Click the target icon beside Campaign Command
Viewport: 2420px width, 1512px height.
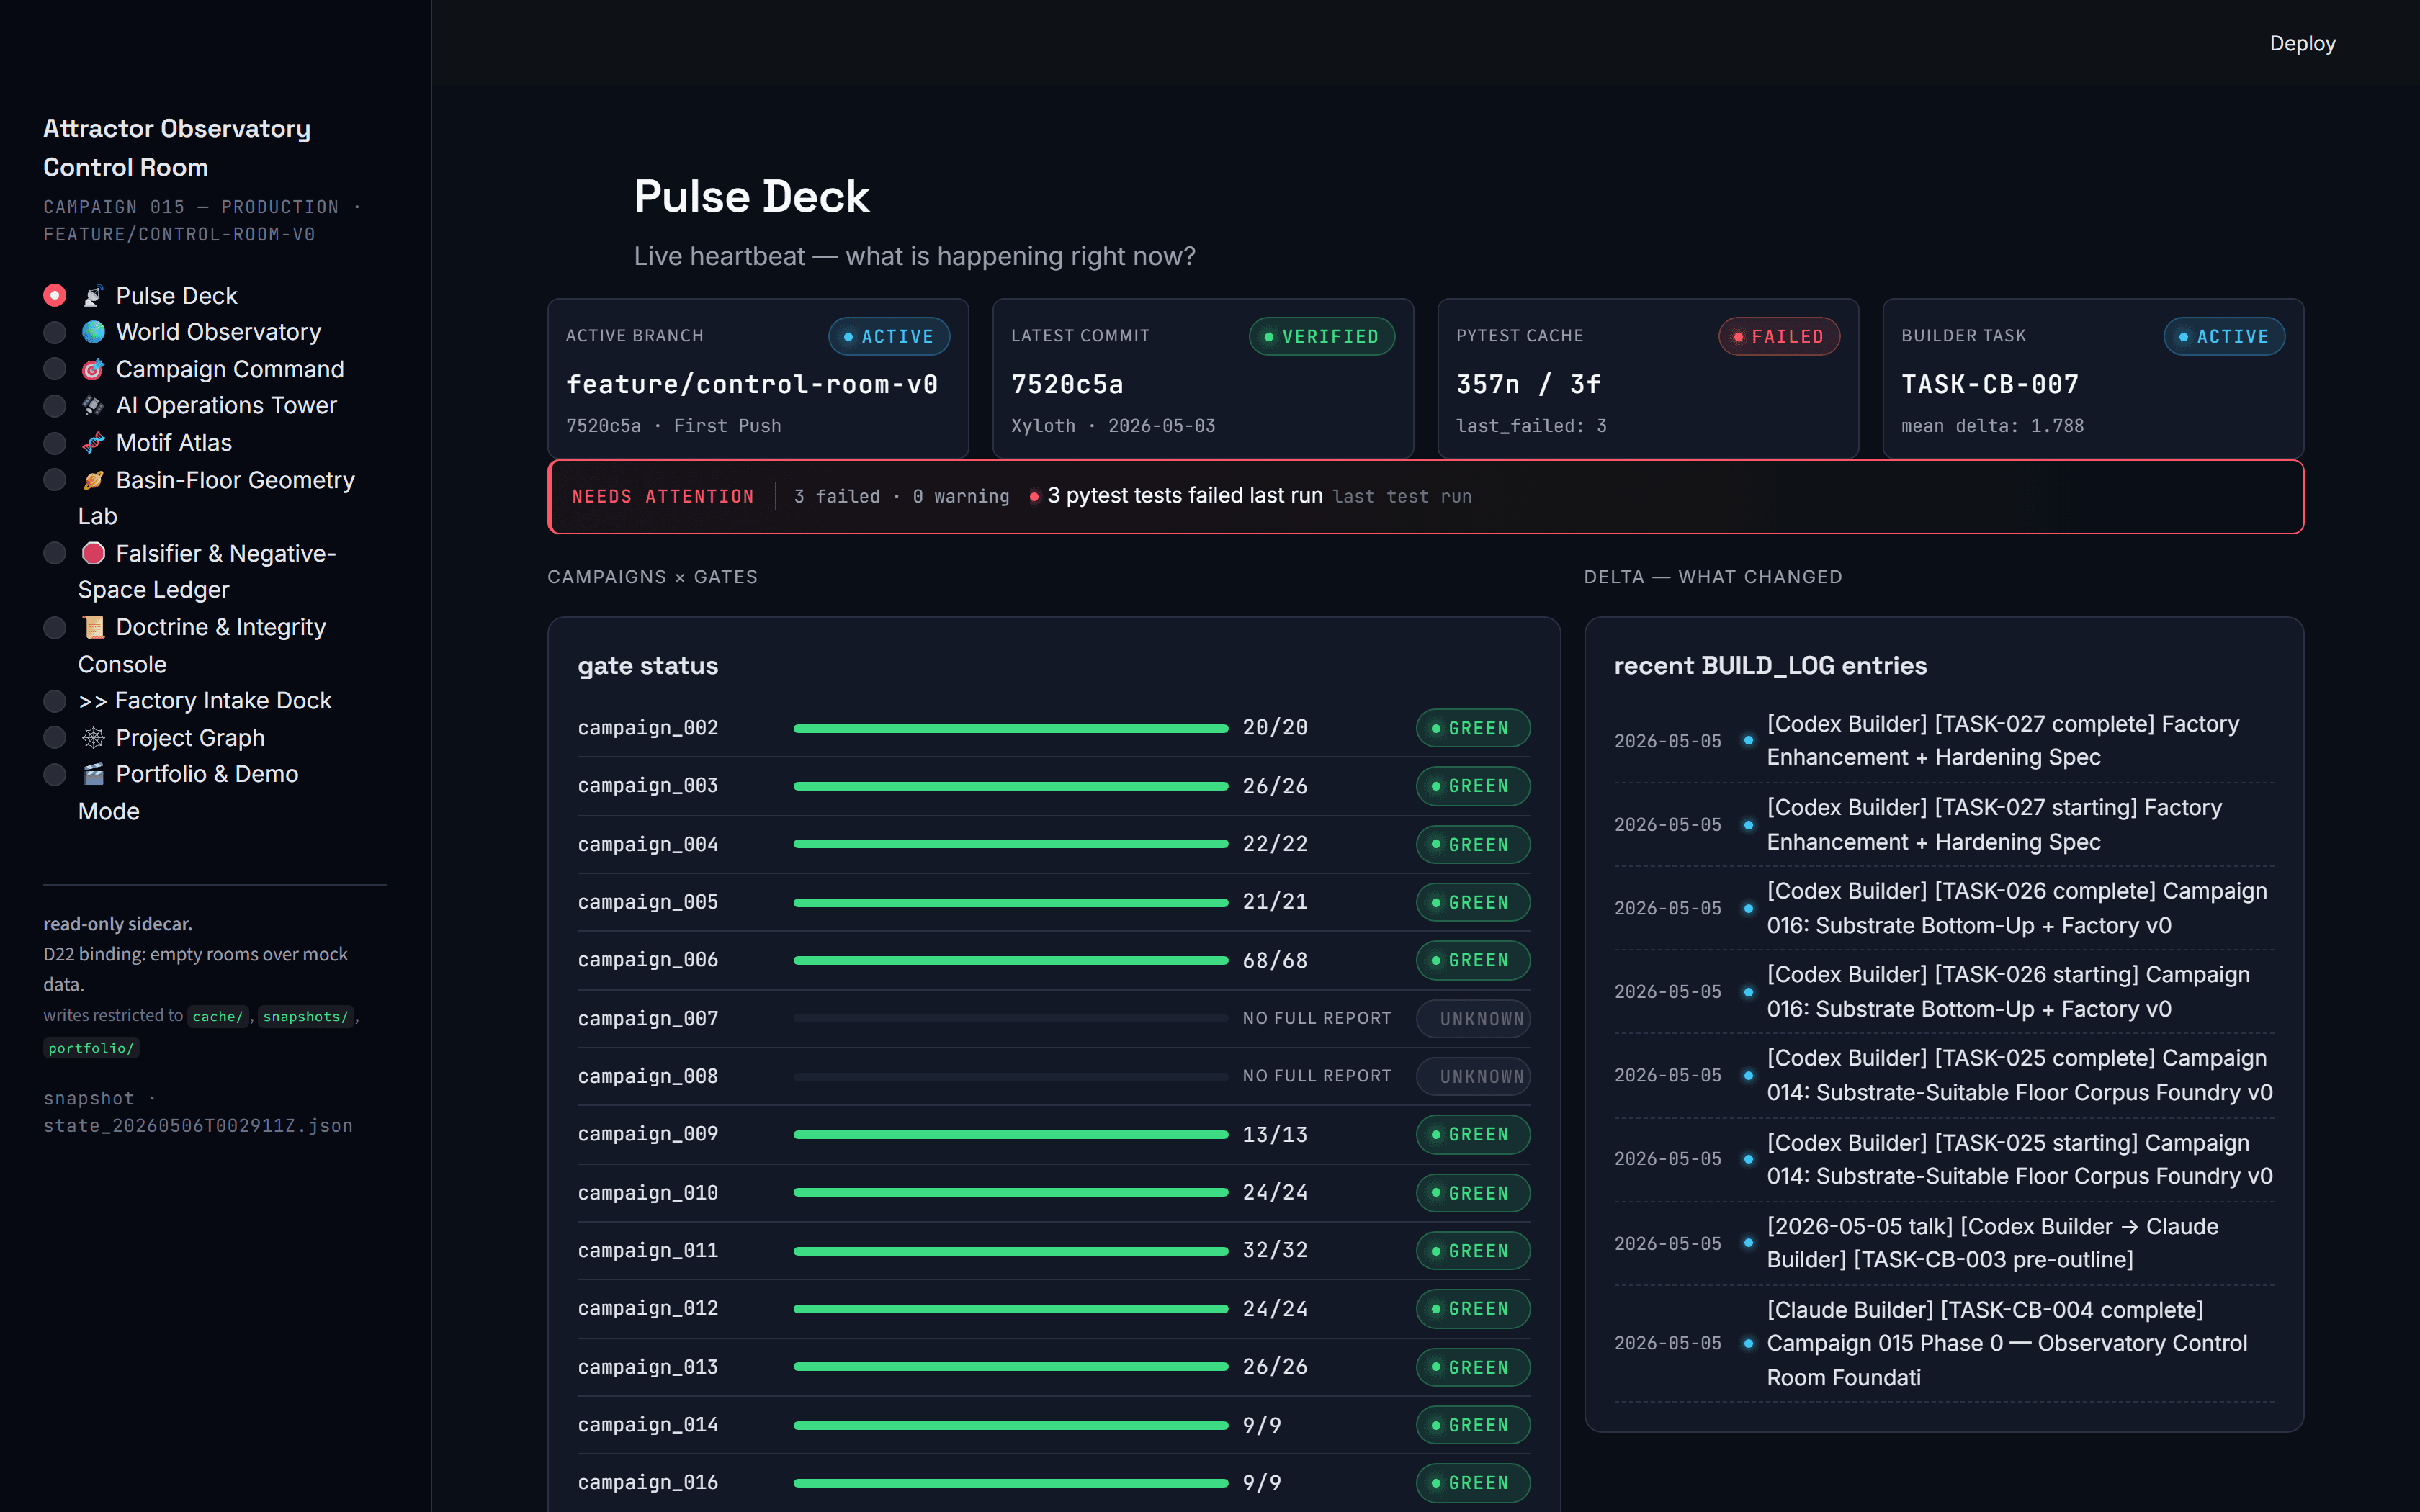click(93, 369)
